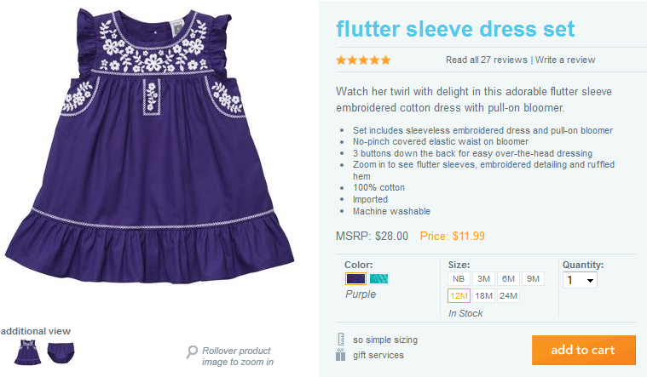The width and height of the screenshot is (647, 377).
Task: Open Read all 27 reviews link
Action: (x=487, y=60)
